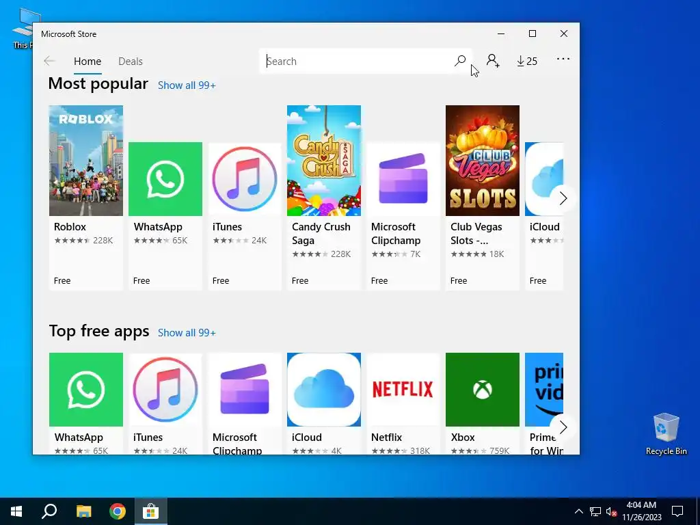This screenshot has height=525, width=700.
Task: Open the Netflix app icon
Action: [x=403, y=390]
